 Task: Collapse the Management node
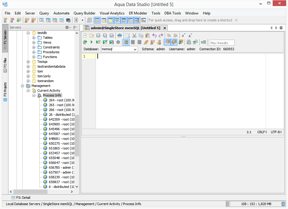tap(23, 86)
